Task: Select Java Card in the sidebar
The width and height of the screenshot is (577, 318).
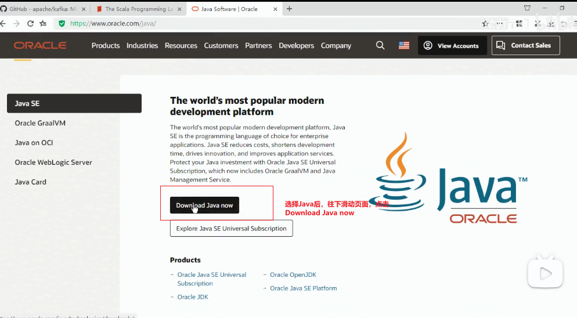Action: click(x=31, y=182)
